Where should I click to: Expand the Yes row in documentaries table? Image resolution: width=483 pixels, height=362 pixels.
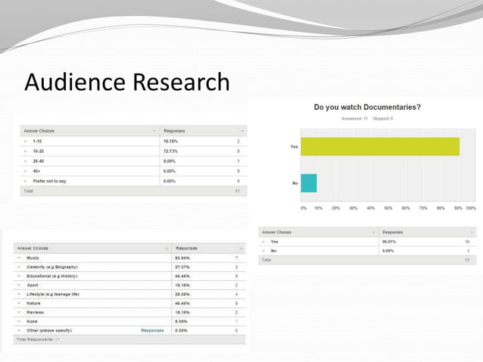263,242
